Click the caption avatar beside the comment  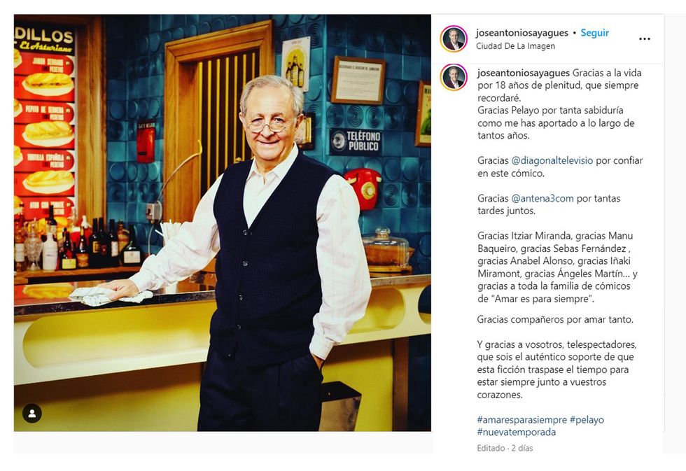[x=454, y=78]
